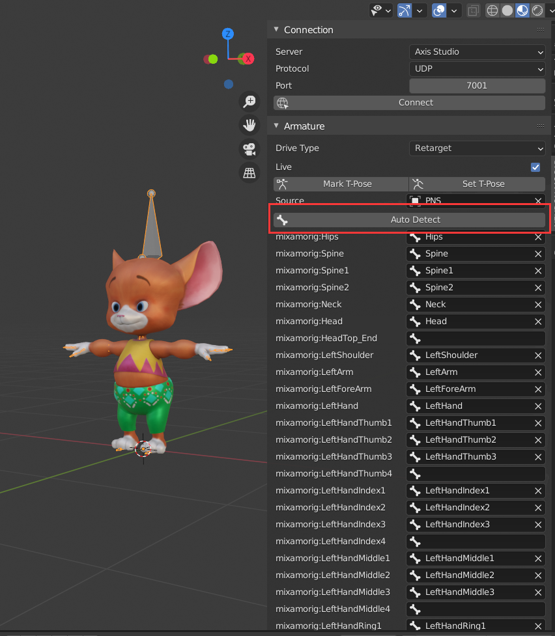Clear the PNS source field

pyautogui.click(x=538, y=200)
